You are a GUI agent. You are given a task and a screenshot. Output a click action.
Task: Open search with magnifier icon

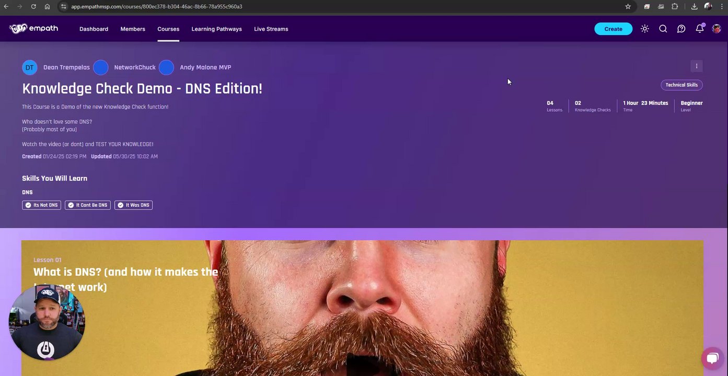(663, 29)
